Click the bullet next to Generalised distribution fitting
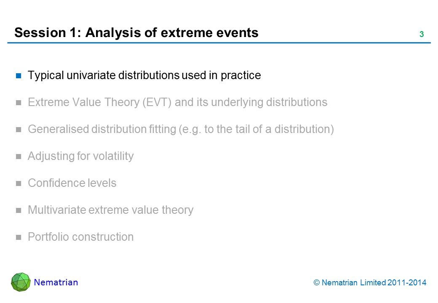Viewport: 438px width, 303px height. point(19,130)
